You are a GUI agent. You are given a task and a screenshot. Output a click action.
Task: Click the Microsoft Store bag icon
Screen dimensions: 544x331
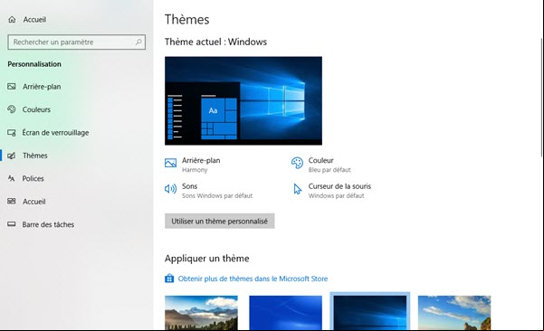tap(169, 279)
